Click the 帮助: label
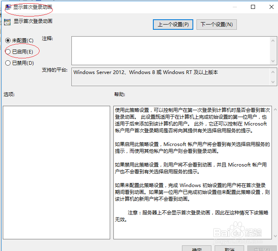This screenshot has width=278, height=251. [x=120, y=95]
